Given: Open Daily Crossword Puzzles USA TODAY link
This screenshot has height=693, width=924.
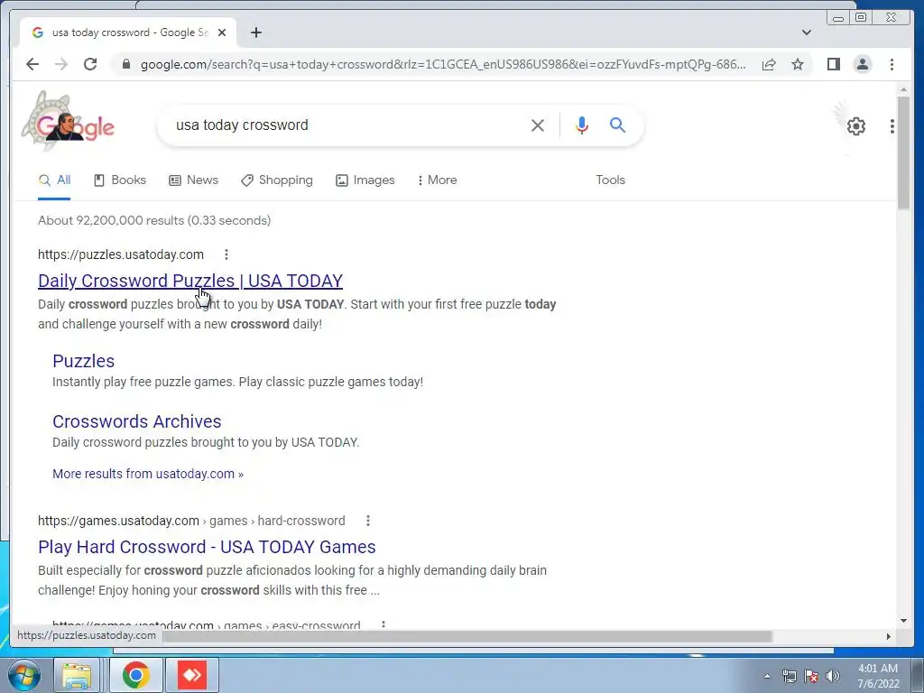Looking at the screenshot, I should (x=190, y=282).
